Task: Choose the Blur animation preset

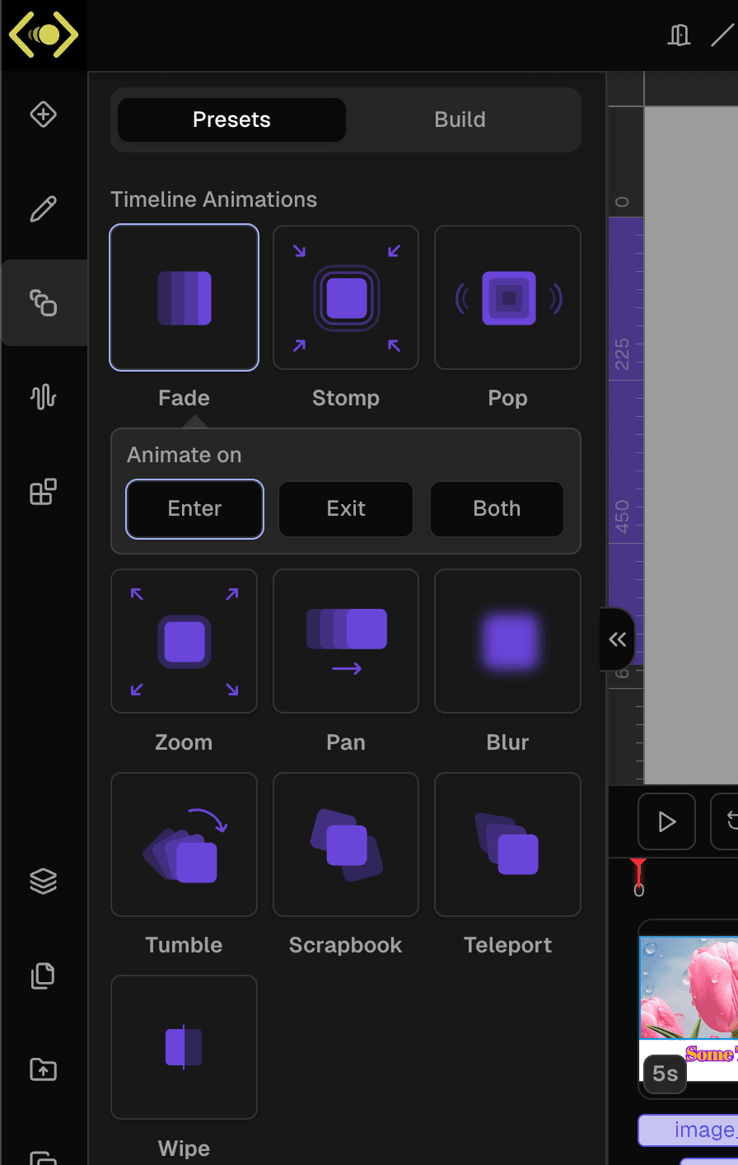Action: coord(507,641)
